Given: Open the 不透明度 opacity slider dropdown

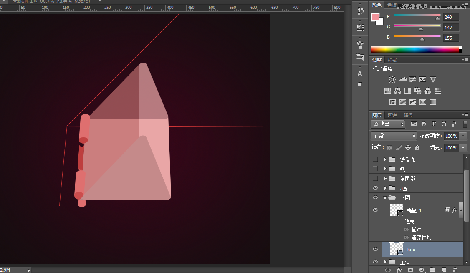Looking at the screenshot, I should [x=463, y=136].
